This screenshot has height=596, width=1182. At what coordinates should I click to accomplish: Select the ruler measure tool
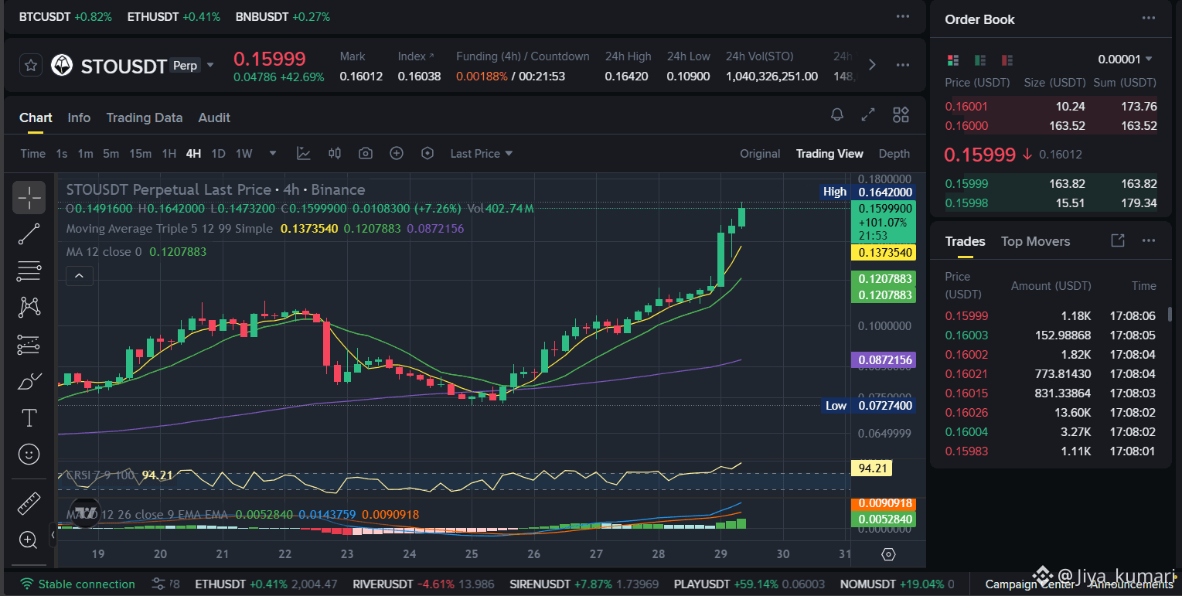point(29,504)
